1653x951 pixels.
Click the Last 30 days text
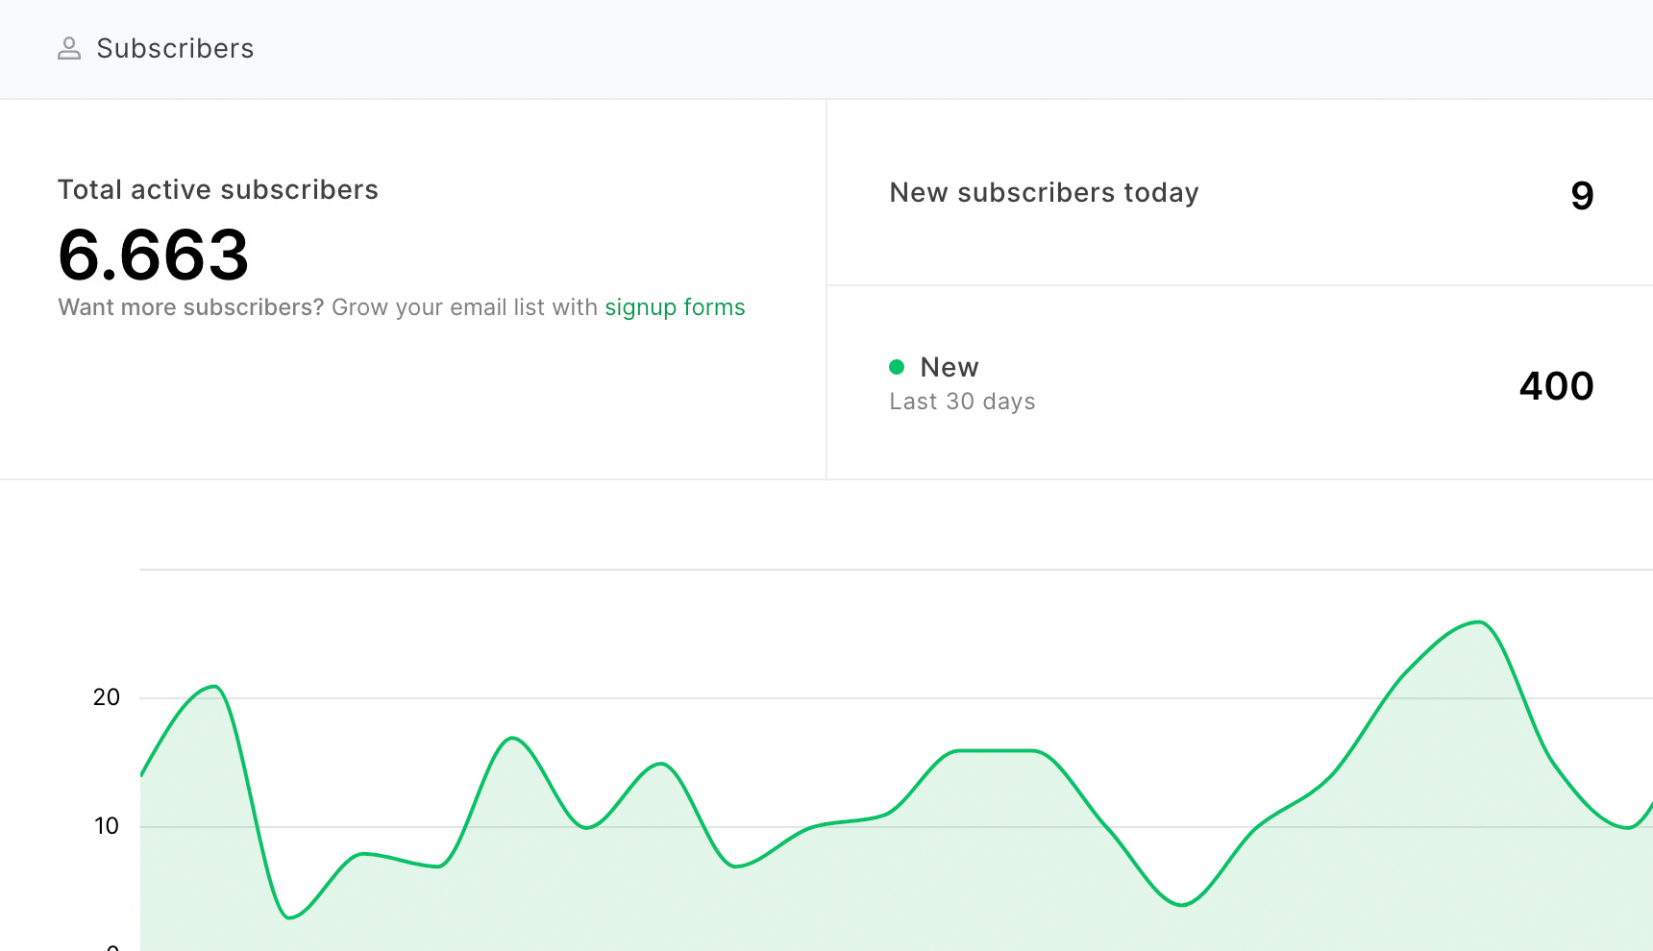click(x=962, y=402)
